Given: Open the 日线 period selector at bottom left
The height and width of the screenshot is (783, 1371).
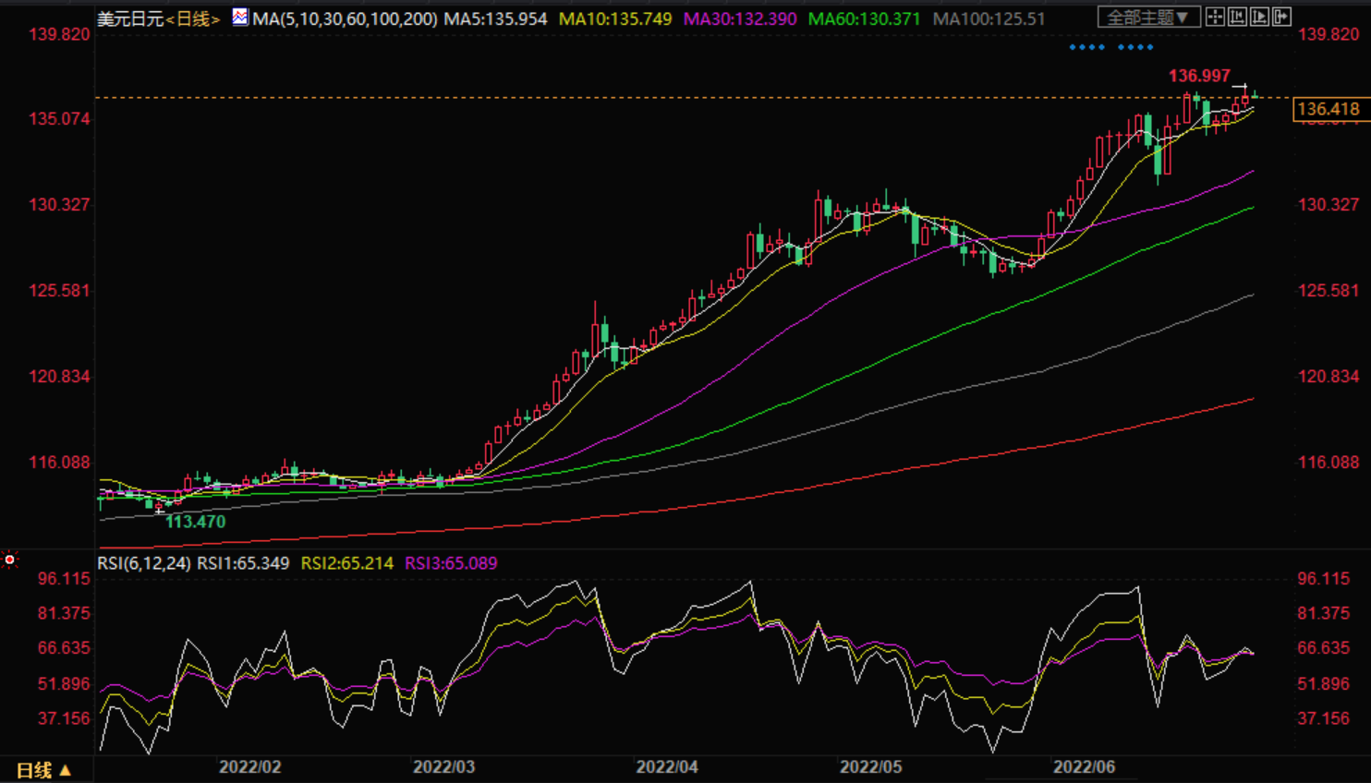Looking at the screenshot, I should pos(43,769).
